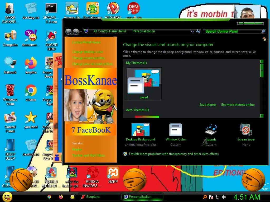
Task: Click the search magnifier in Control Panel
Action: click(x=263, y=31)
